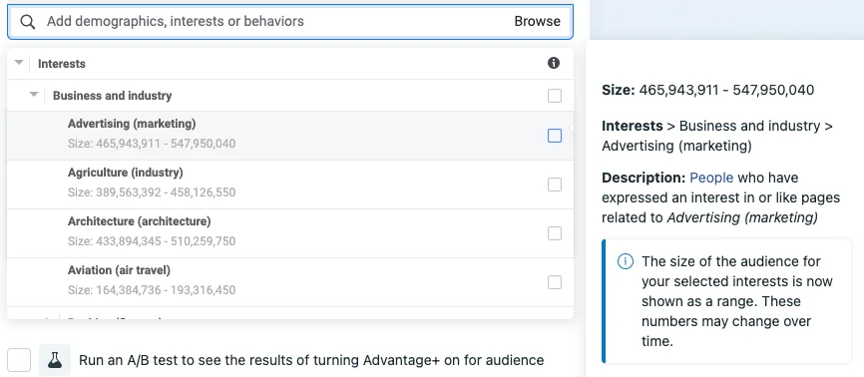Screen dimensions: 864x377
Task: Collapse the Interests category arrow
Action: [x=19, y=62]
